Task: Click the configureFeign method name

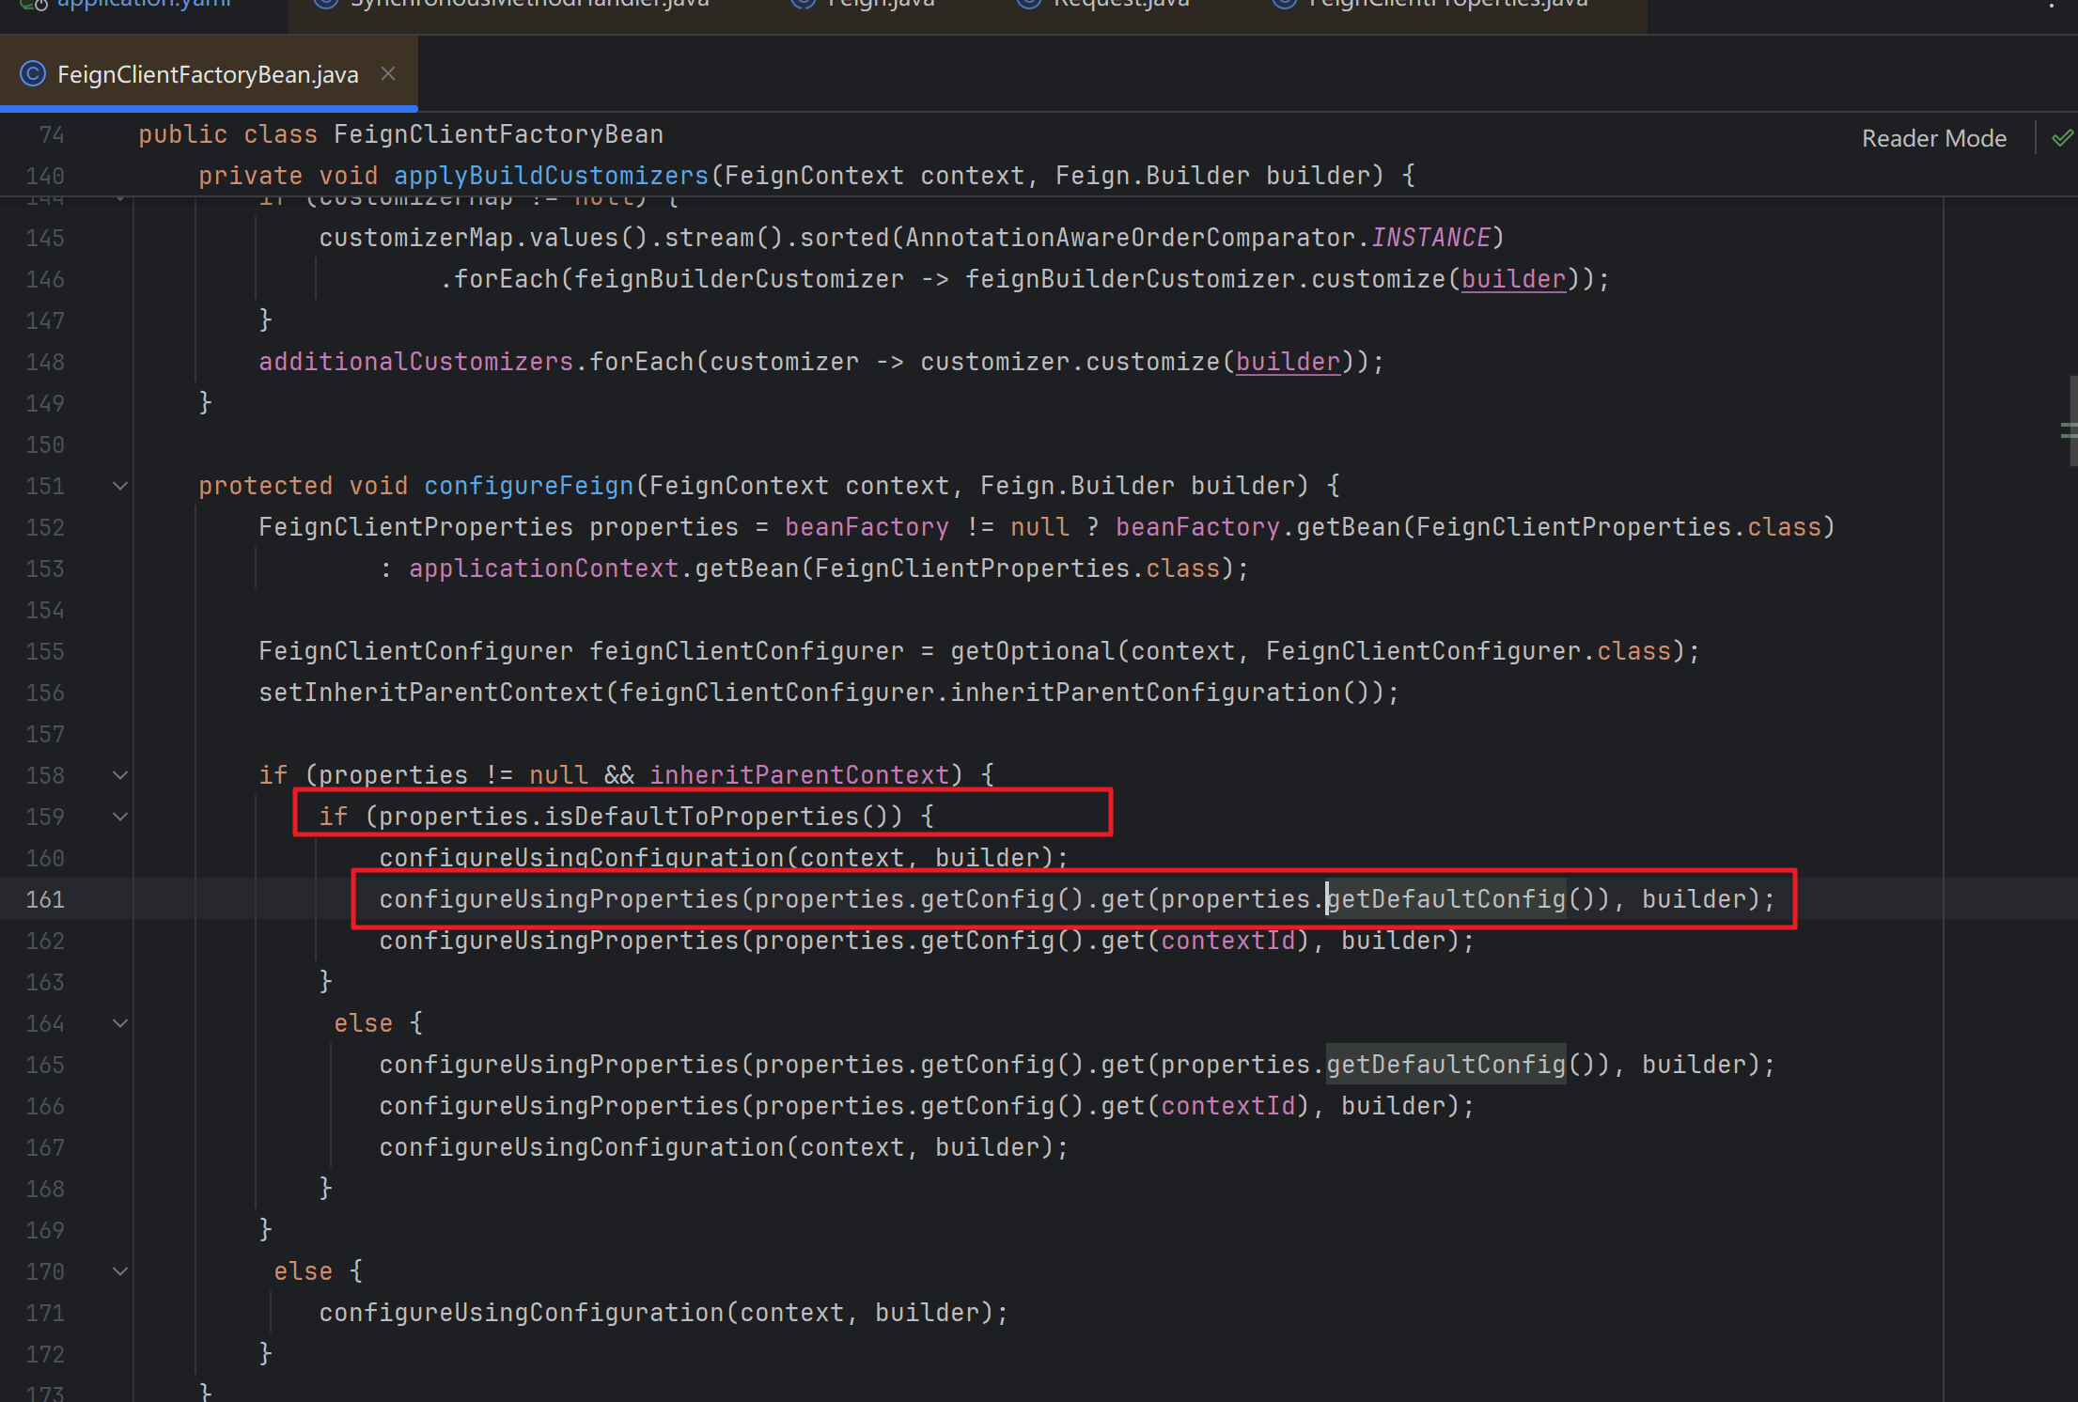Action: 529,486
